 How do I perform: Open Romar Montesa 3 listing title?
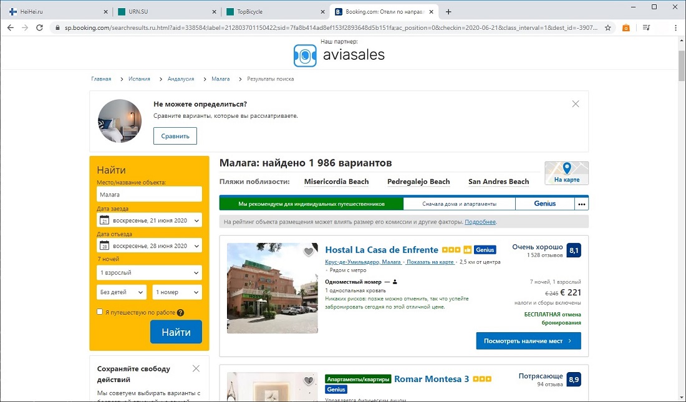tap(432, 379)
